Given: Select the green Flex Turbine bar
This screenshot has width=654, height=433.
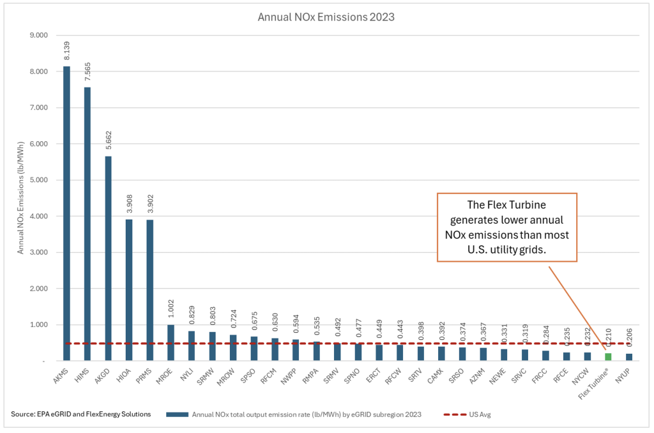Looking at the screenshot, I should click(x=608, y=357).
